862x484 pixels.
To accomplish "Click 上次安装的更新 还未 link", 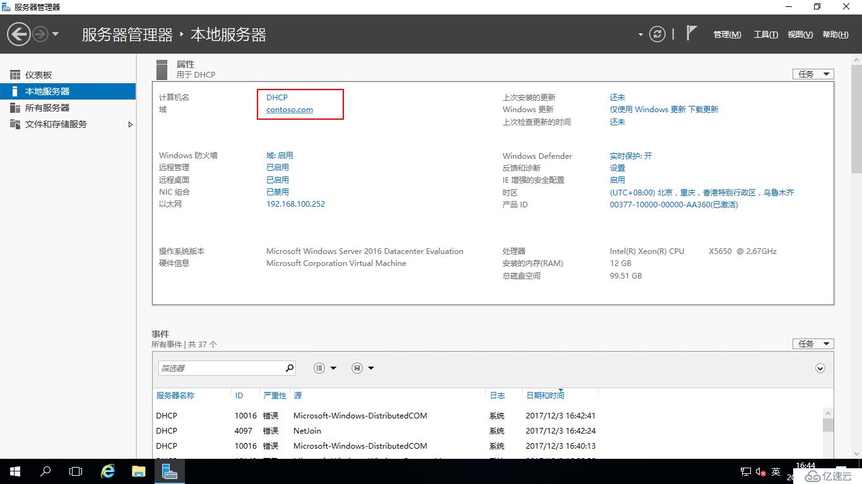I will pyautogui.click(x=617, y=97).
